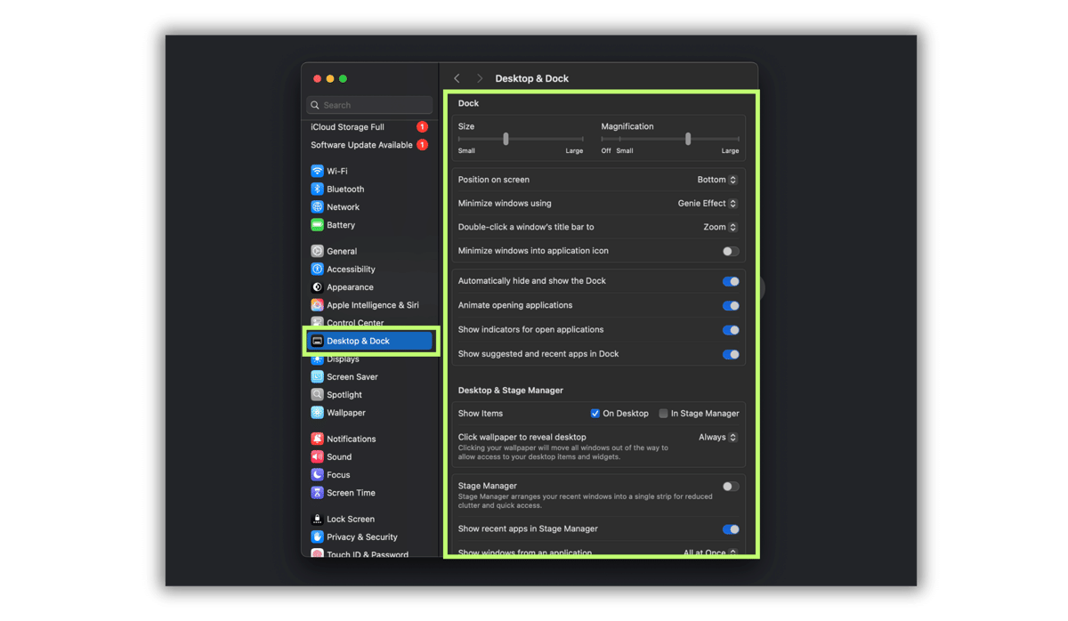
Task: Toggle Minimize windows into application icon
Action: pos(731,251)
